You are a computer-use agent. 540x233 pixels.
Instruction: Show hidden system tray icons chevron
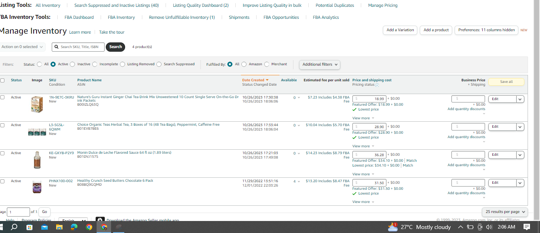click(x=460, y=227)
